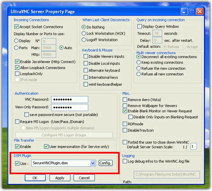This screenshot has height=191, width=212.
Task: Toggle Accept Socket Connections checkbox
Action: click(17, 27)
